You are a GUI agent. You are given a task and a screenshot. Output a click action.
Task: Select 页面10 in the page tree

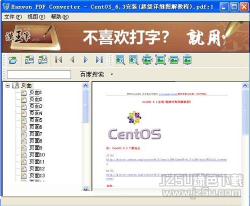(37, 155)
